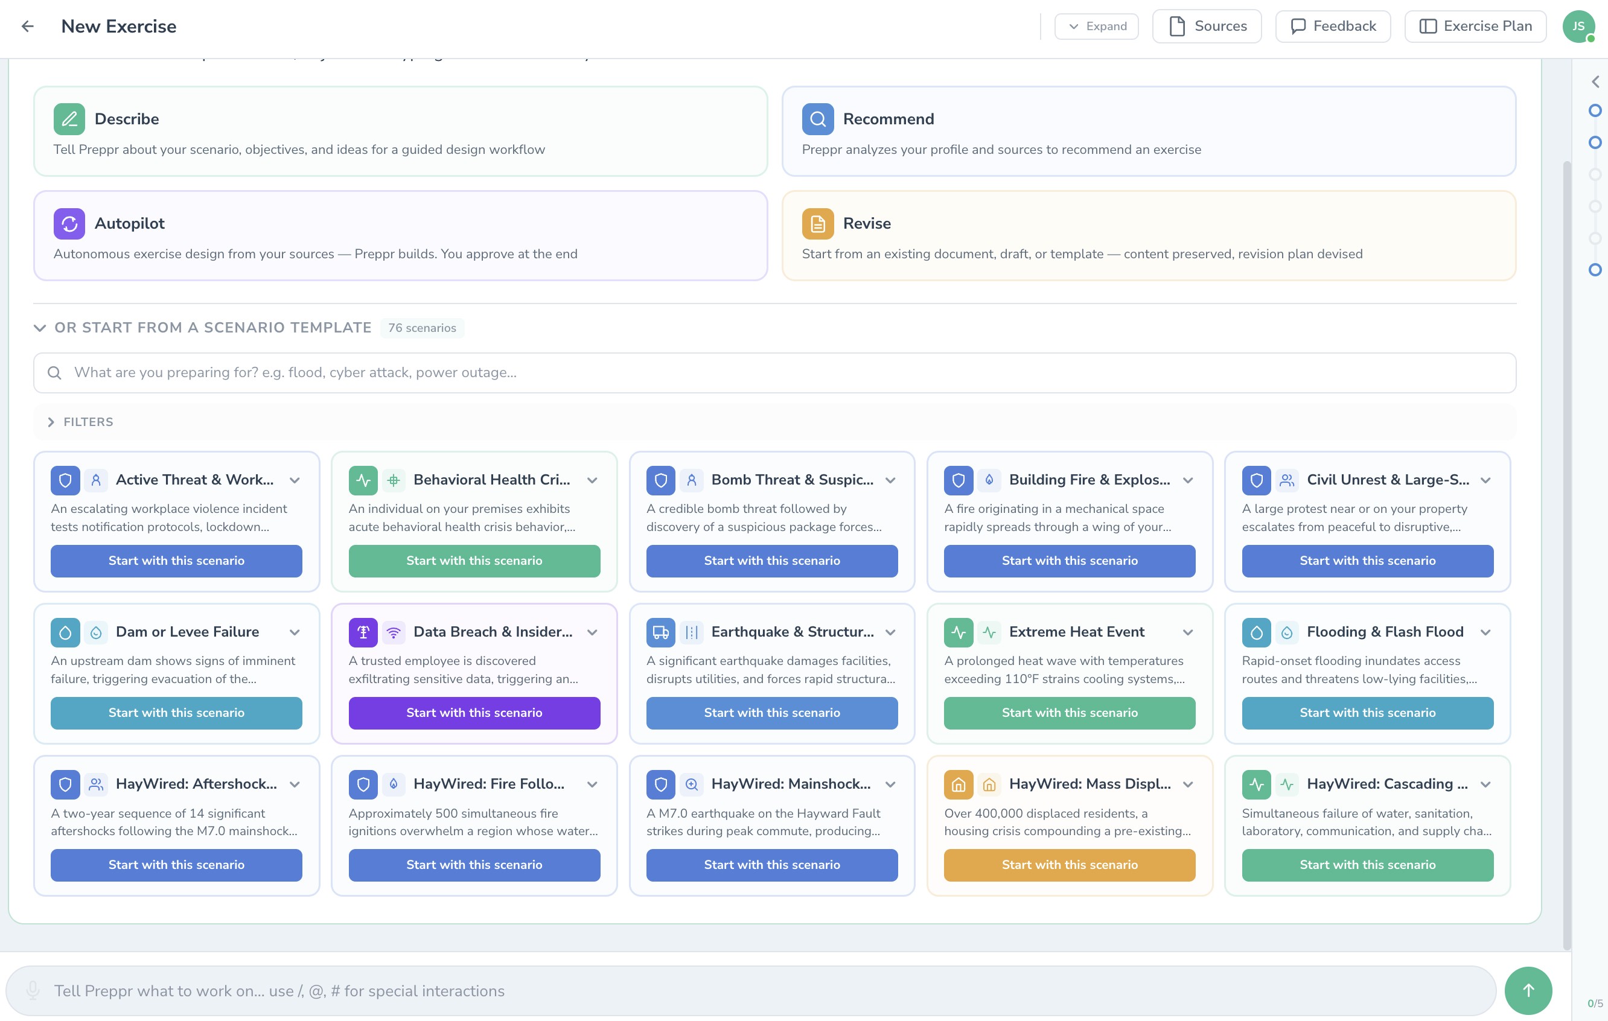This screenshot has width=1608, height=1021.
Task: Click the purple Data Breach anchor icon
Action: tap(363, 632)
